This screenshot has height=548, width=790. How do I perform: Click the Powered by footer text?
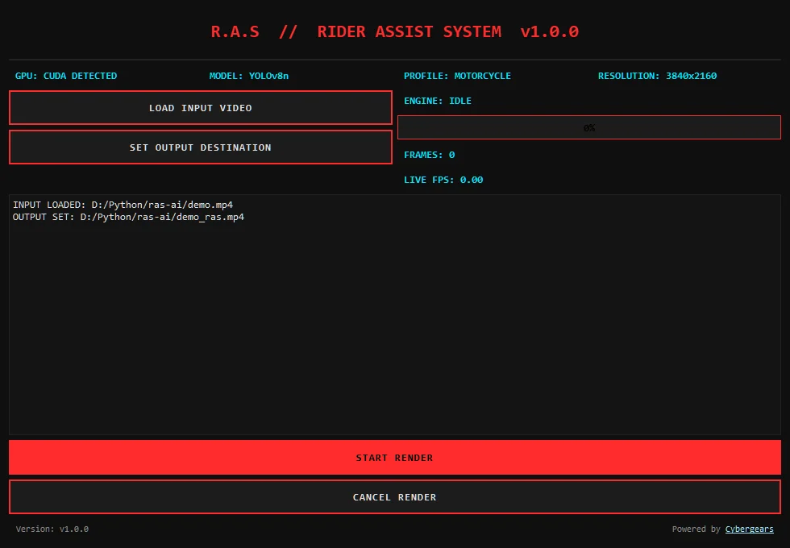click(x=696, y=529)
